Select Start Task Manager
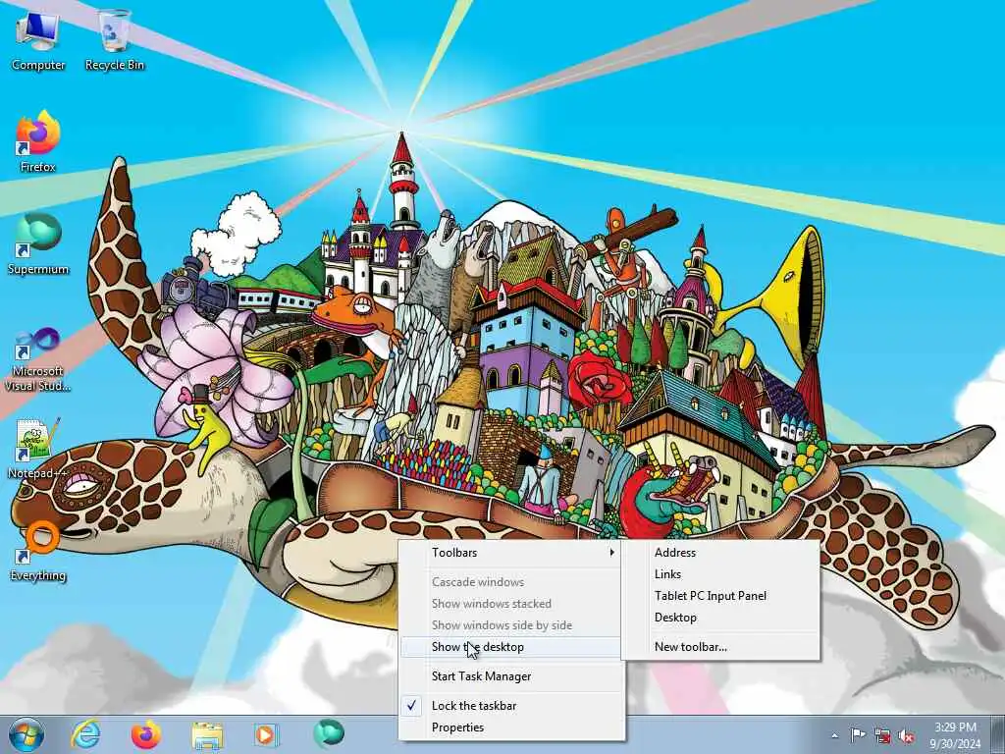The width and height of the screenshot is (1005, 754). point(511,676)
